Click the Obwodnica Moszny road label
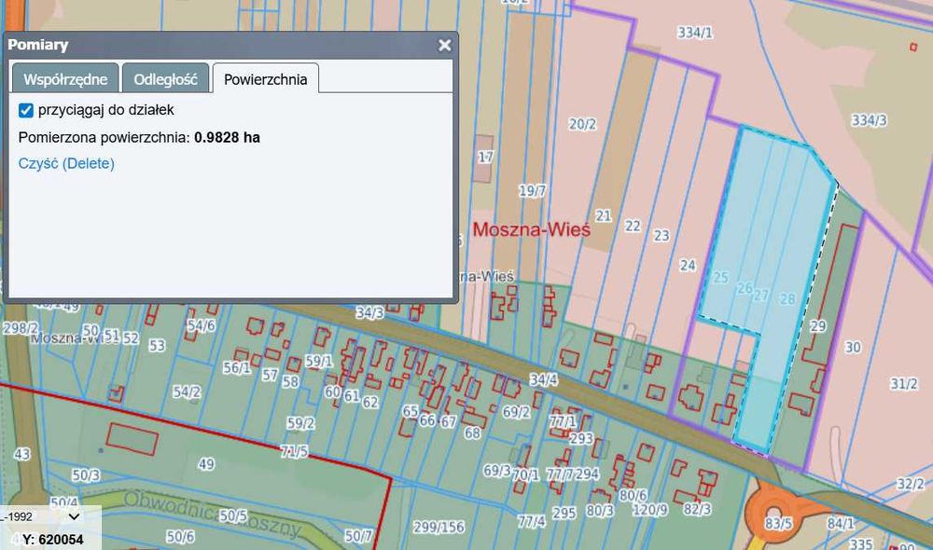The height and width of the screenshot is (550, 933). [212, 516]
